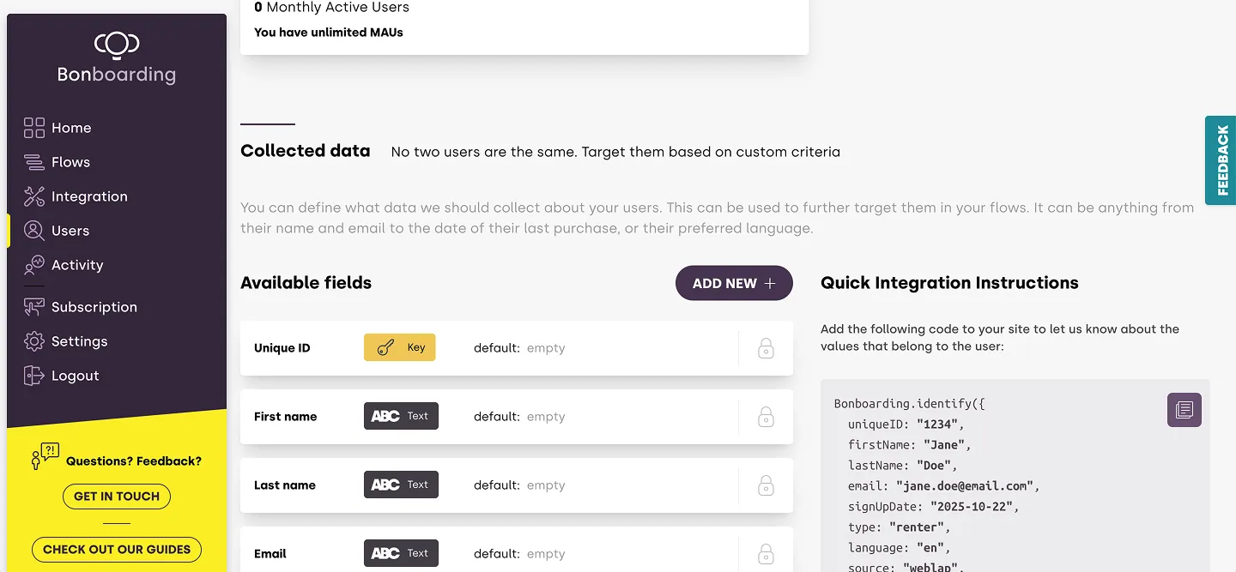This screenshot has width=1236, height=572.
Task: Open the Home dashboard icon
Action: (x=34, y=128)
